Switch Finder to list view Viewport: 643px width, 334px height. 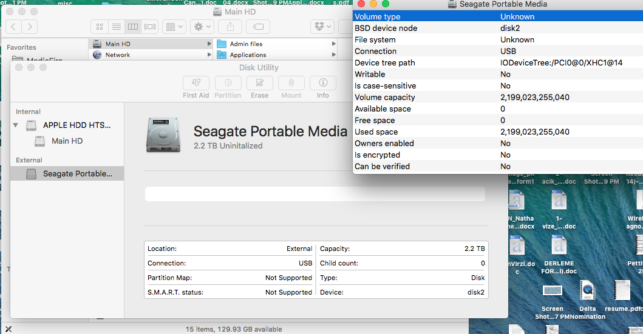click(117, 27)
